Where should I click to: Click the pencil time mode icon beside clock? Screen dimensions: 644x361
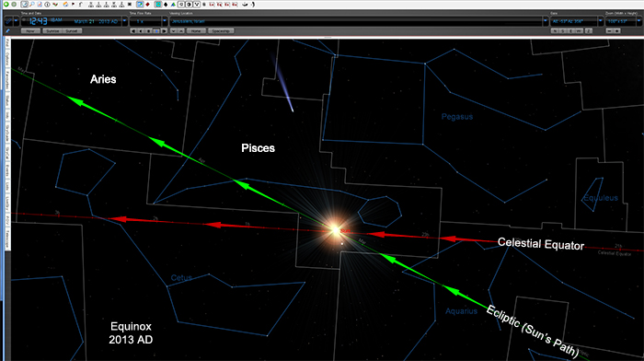pos(8,21)
